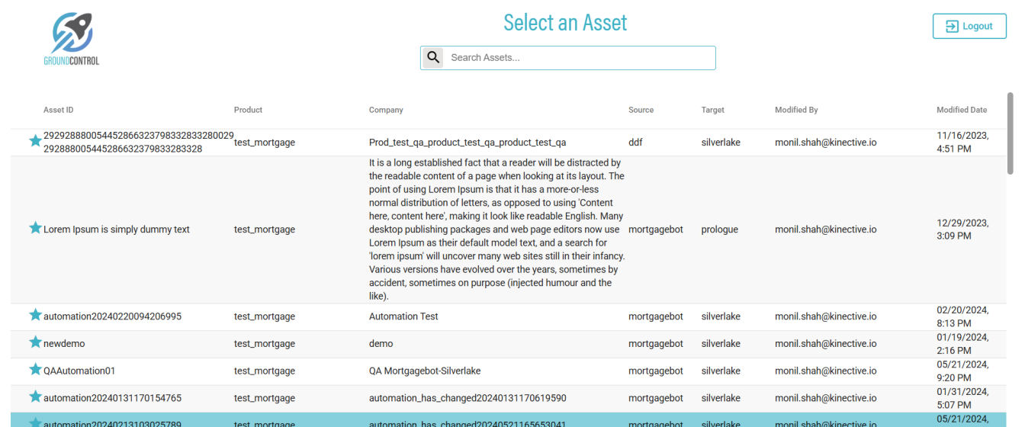Viewport: 1025px width, 427px height.
Task: Toggle favorite star for automation20240131170154765
Action: (x=35, y=396)
